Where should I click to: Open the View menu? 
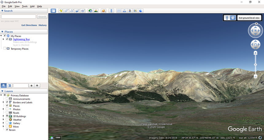[17, 6]
